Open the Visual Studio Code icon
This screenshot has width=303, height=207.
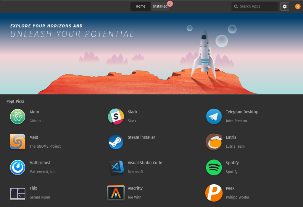coord(117,167)
